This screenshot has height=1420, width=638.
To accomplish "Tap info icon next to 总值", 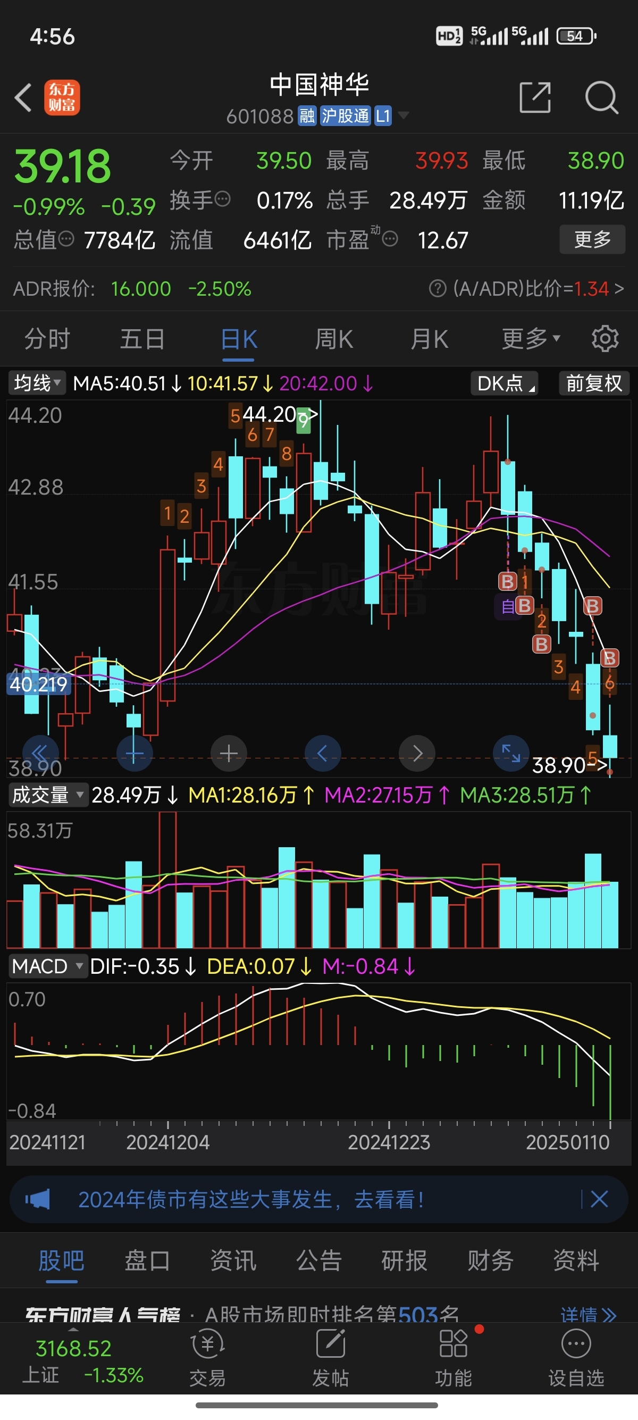I will (66, 239).
